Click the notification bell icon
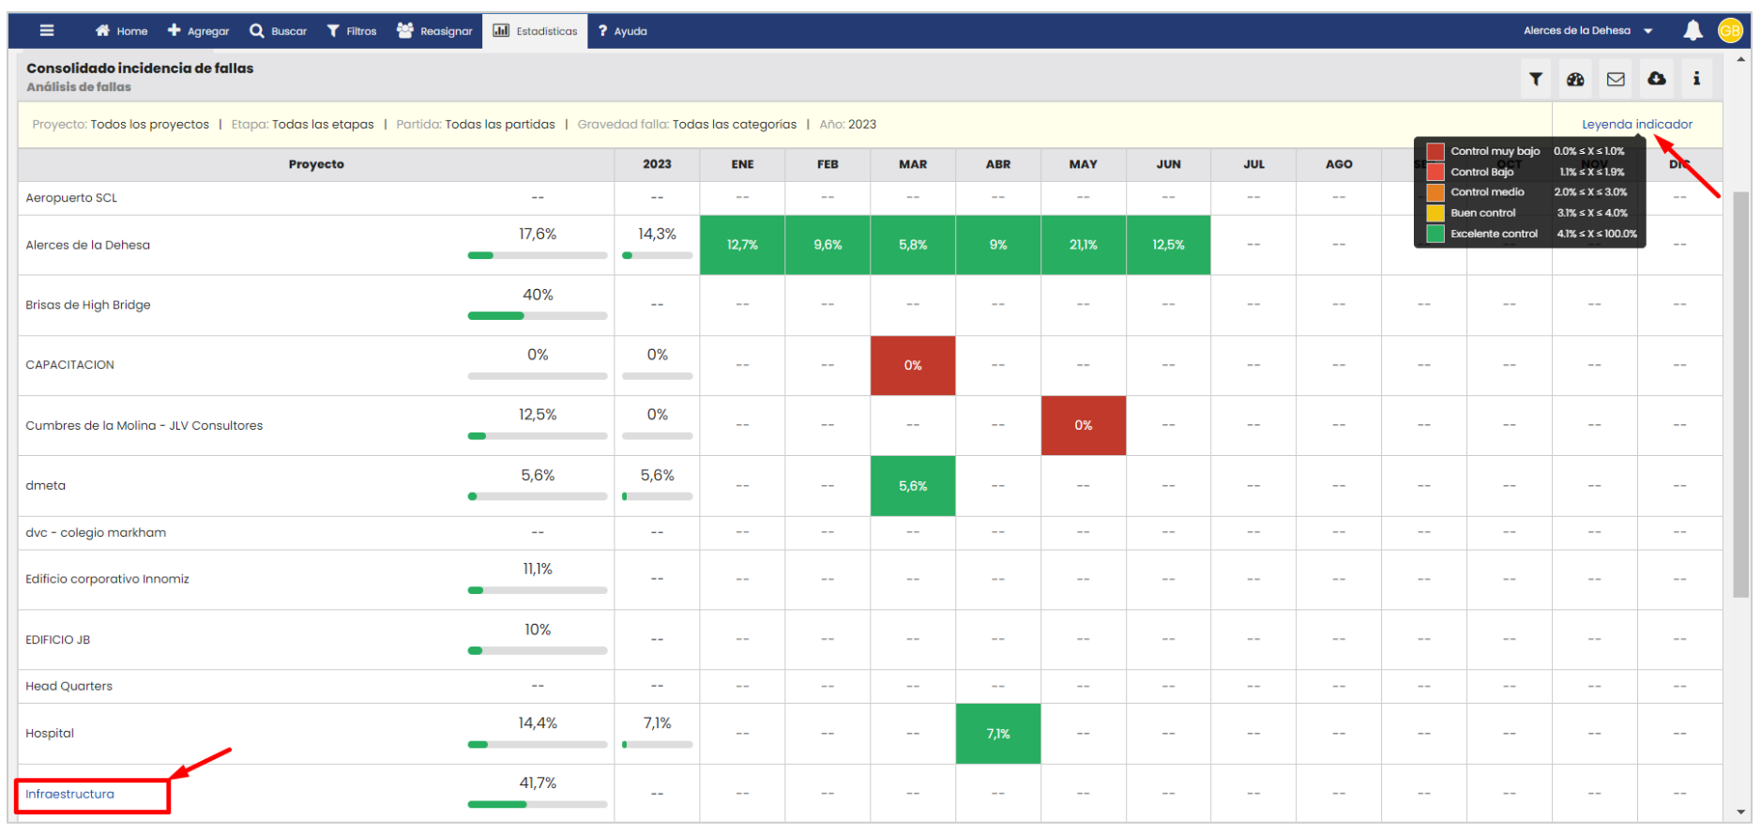The height and width of the screenshot is (836, 1761). 1693,31
